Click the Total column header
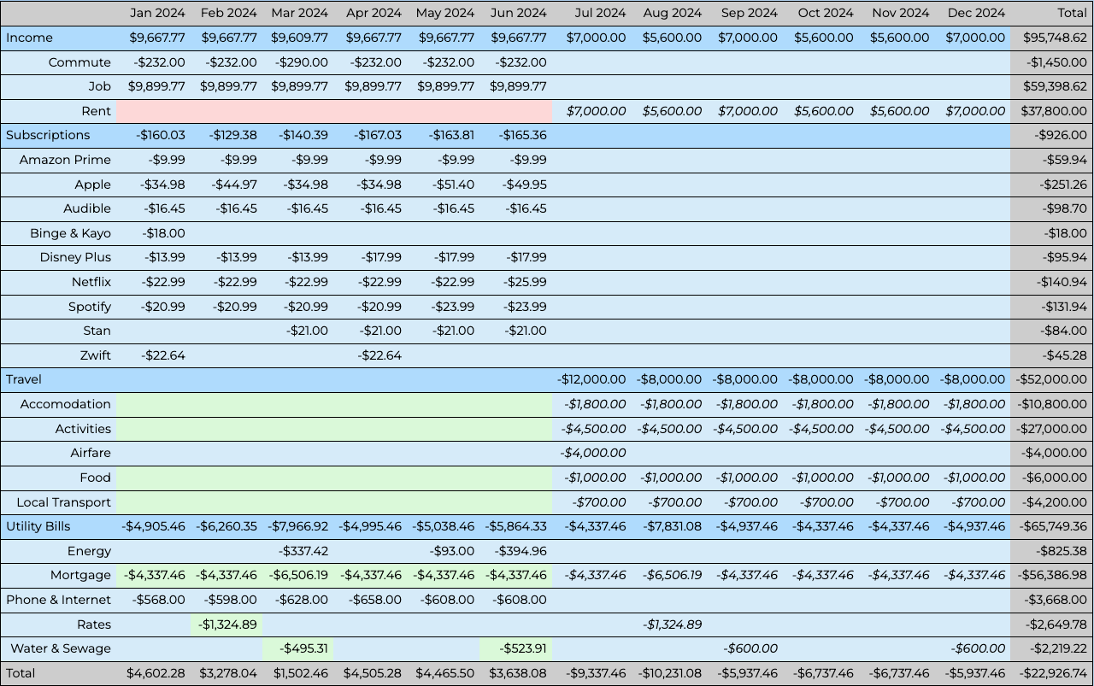Viewport: 1094px width, 686px height. (1072, 13)
